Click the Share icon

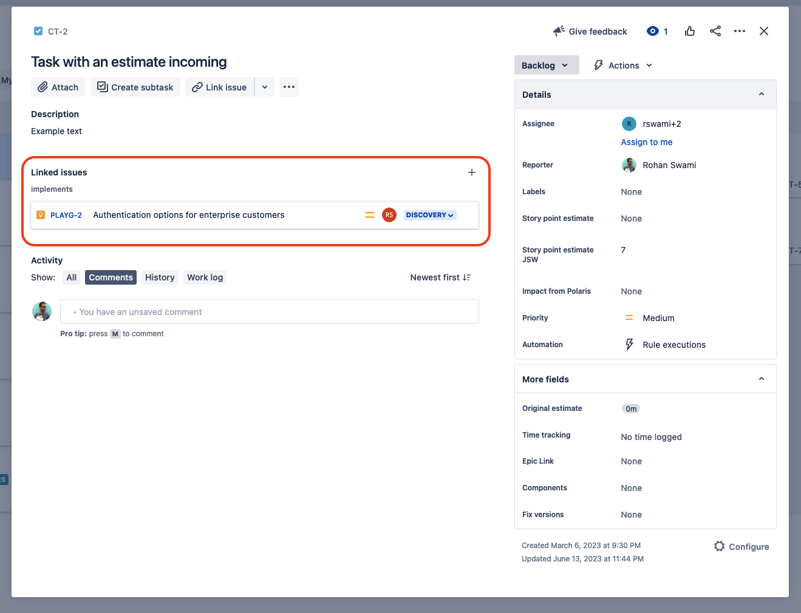[715, 31]
